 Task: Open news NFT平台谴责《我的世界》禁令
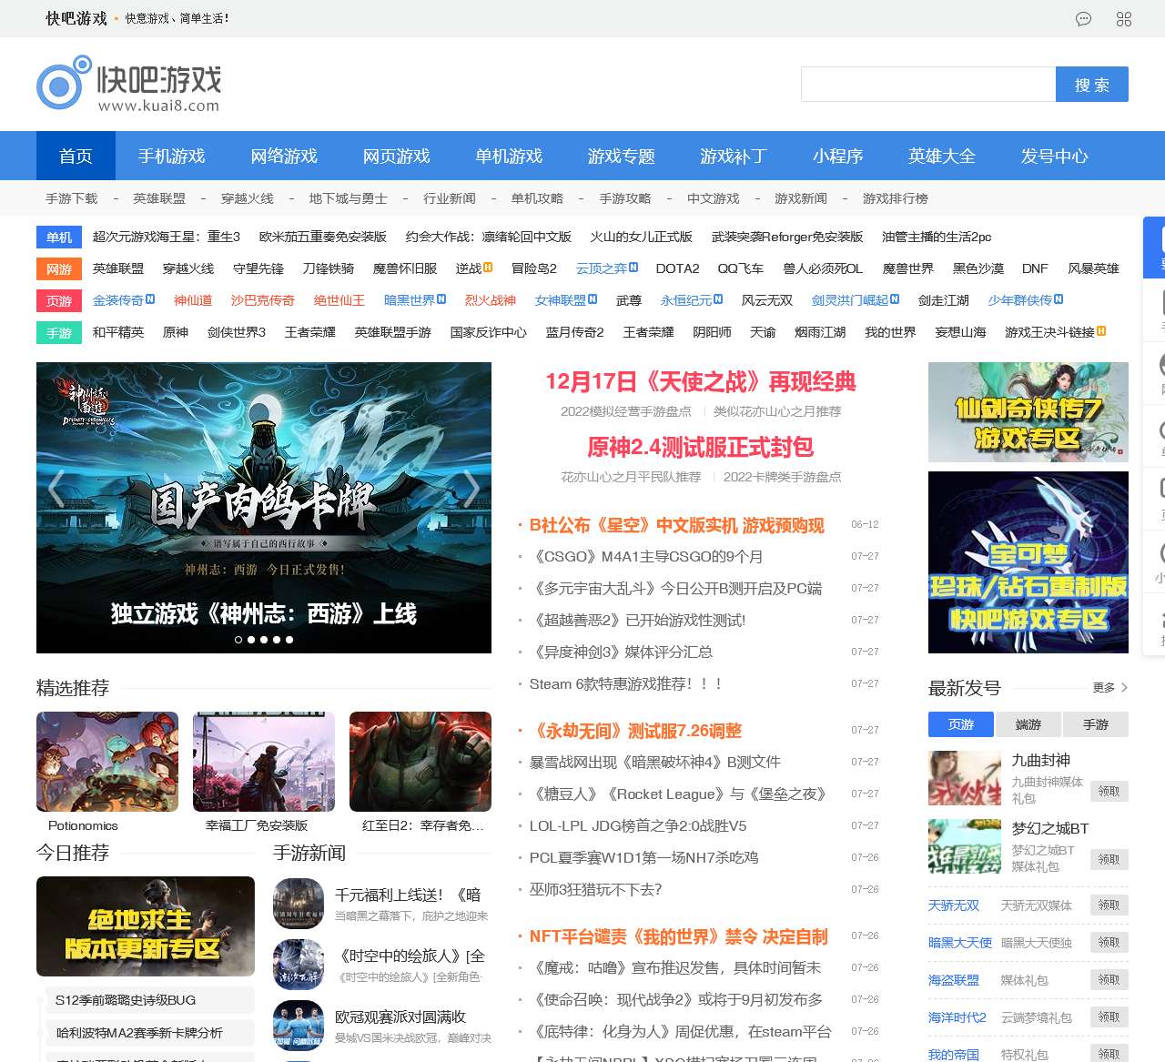tap(679, 936)
